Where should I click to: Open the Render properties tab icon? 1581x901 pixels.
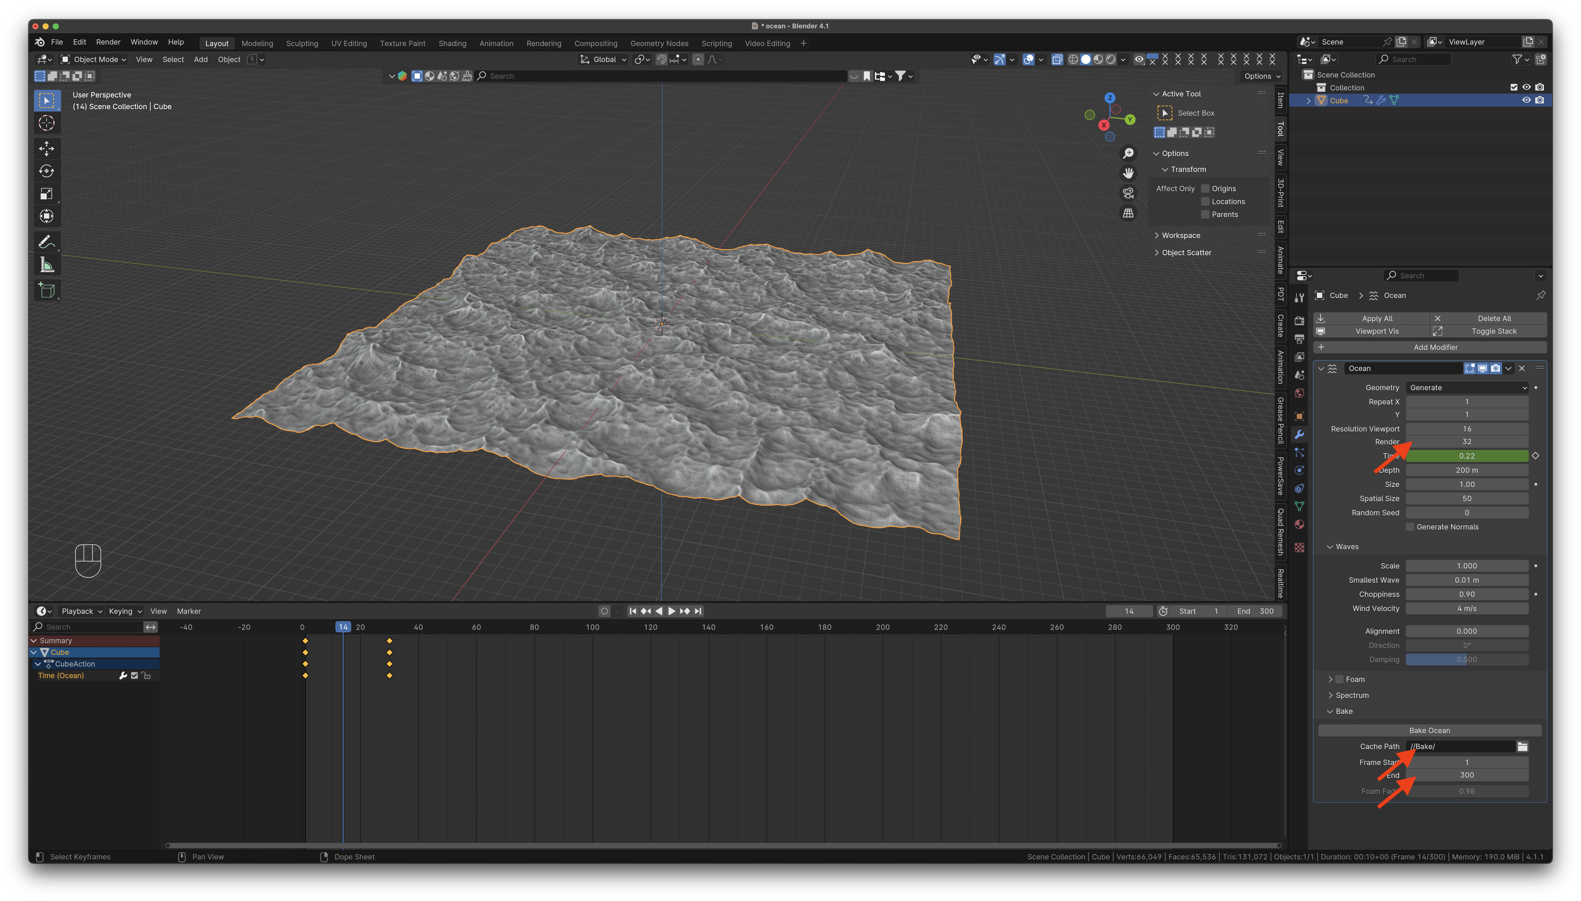click(1299, 321)
